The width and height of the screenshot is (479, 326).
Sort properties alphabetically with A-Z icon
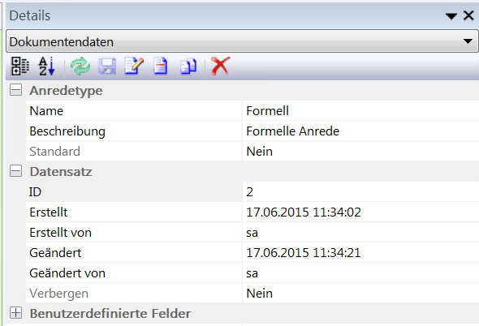(x=46, y=66)
